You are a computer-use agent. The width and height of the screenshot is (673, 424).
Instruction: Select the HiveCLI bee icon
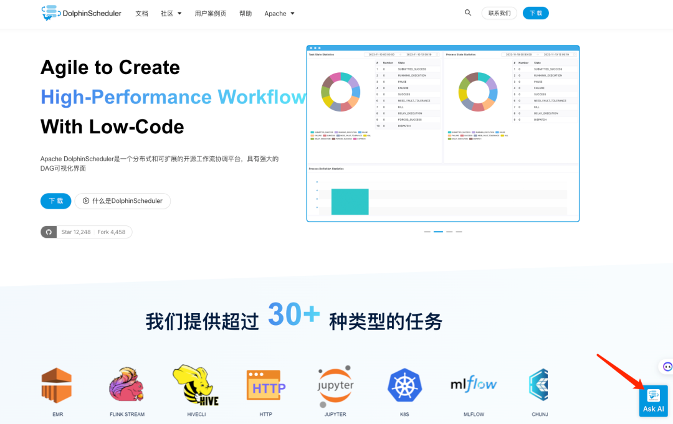point(196,385)
